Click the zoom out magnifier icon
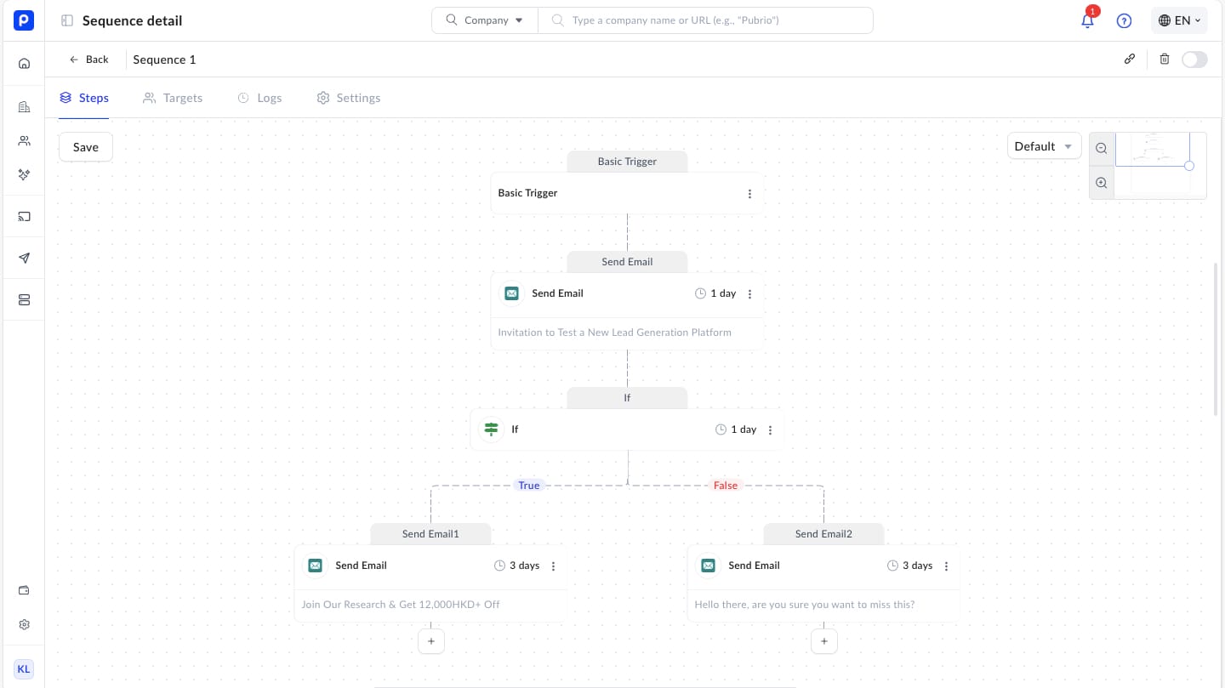The height and width of the screenshot is (688, 1225). 1102,148
